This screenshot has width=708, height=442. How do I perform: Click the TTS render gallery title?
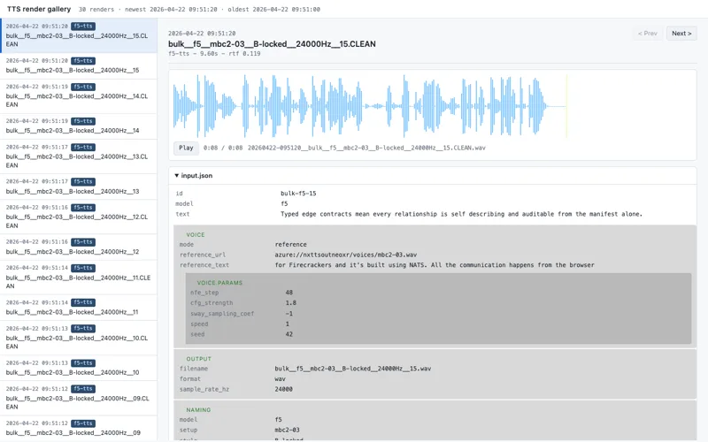pyautogui.click(x=39, y=9)
